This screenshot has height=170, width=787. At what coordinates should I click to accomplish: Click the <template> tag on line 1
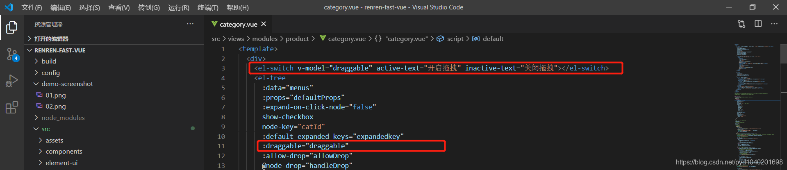tap(258, 49)
